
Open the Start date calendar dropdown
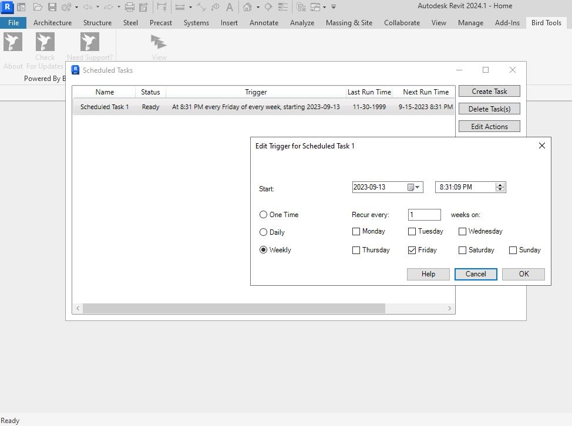coord(413,187)
